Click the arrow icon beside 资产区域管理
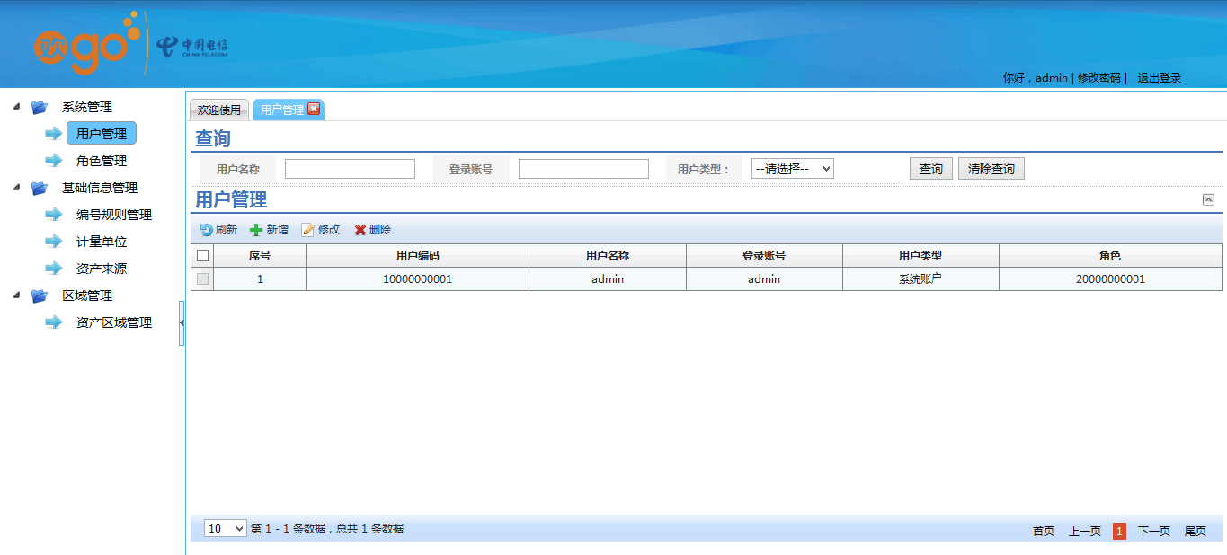 tap(54, 322)
